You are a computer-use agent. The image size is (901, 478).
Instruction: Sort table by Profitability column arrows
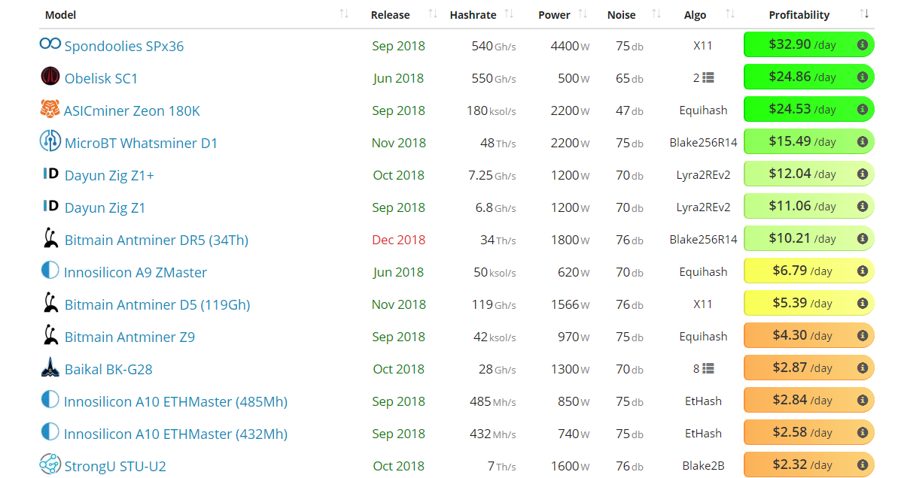(863, 14)
